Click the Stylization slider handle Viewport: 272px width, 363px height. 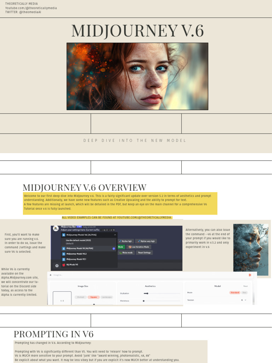click(147, 293)
